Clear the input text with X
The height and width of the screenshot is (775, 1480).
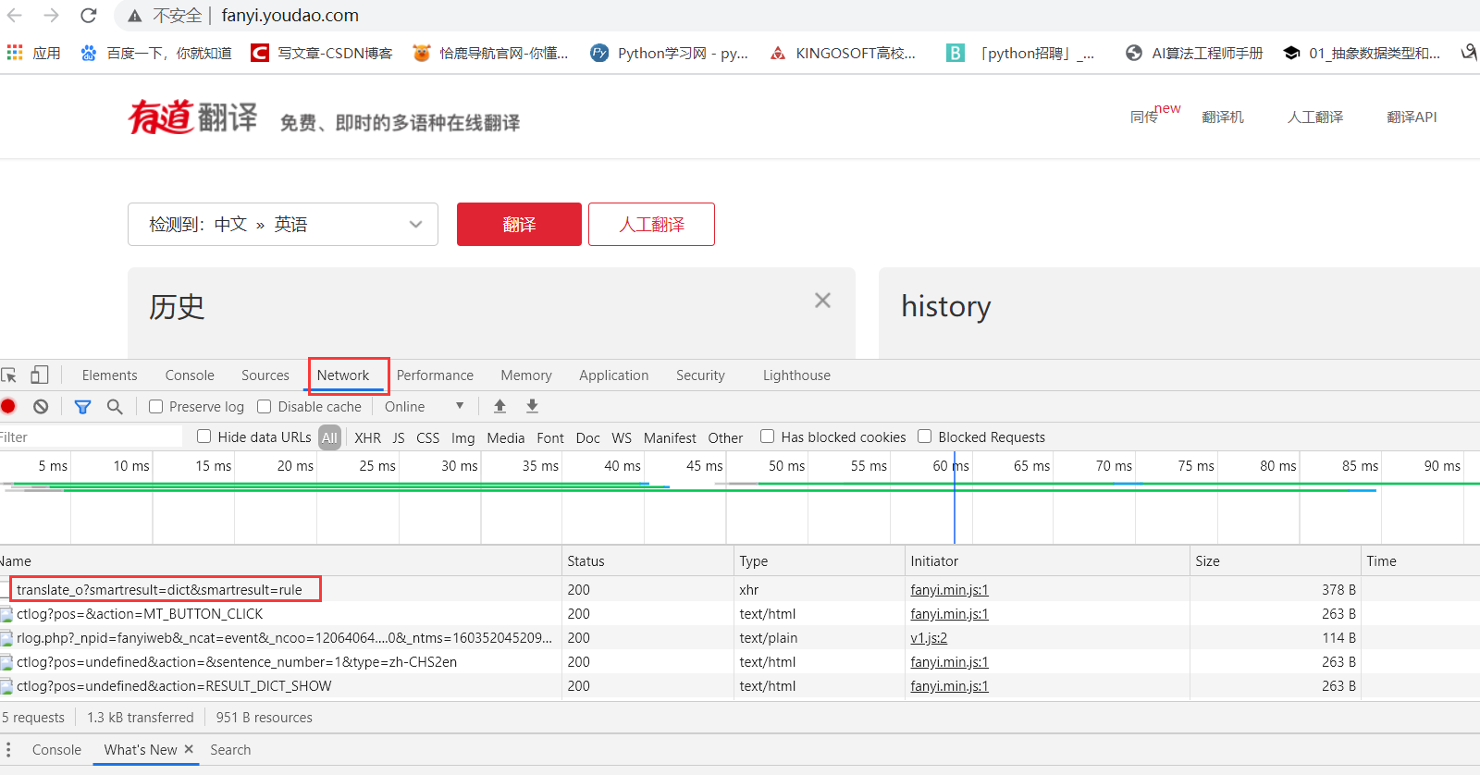click(822, 301)
